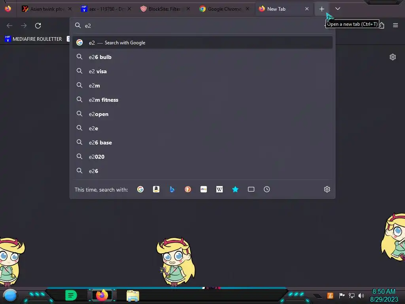The image size is (405, 304).
Task: Go back one page
Action: 9,26
